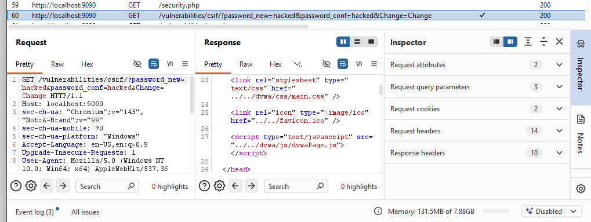591x222 pixels.
Task: Show more Response view tabs chevron
Action: tap(298, 64)
